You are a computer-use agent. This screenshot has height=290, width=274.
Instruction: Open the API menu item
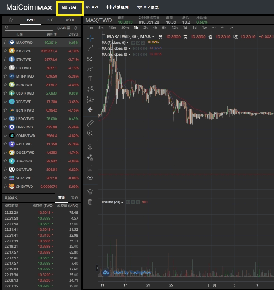(92, 7)
